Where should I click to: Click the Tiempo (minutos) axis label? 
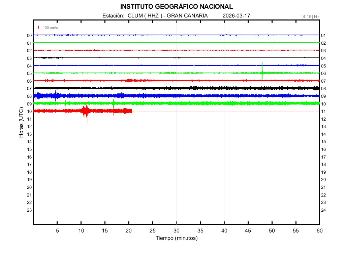click(x=176, y=238)
